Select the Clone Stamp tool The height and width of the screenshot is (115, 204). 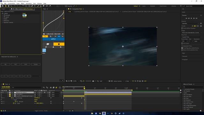tap(41, 6)
